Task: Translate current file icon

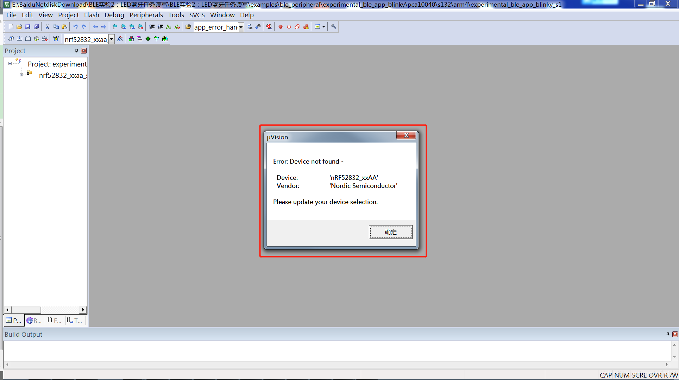Action: click(11, 39)
